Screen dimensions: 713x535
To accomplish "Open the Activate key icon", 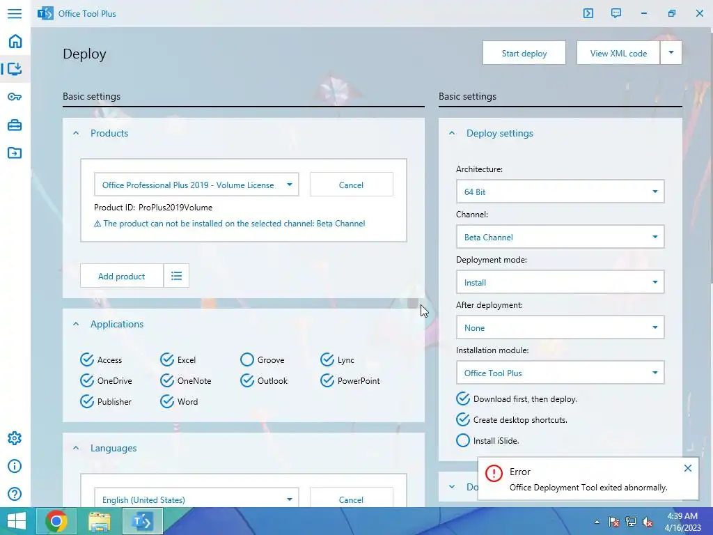I will 15,97.
